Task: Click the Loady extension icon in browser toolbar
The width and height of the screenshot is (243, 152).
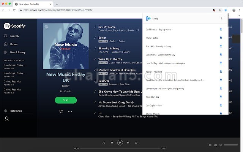Action: pos(226,10)
